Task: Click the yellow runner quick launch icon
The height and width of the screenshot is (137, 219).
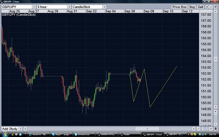Action: (12, 134)
